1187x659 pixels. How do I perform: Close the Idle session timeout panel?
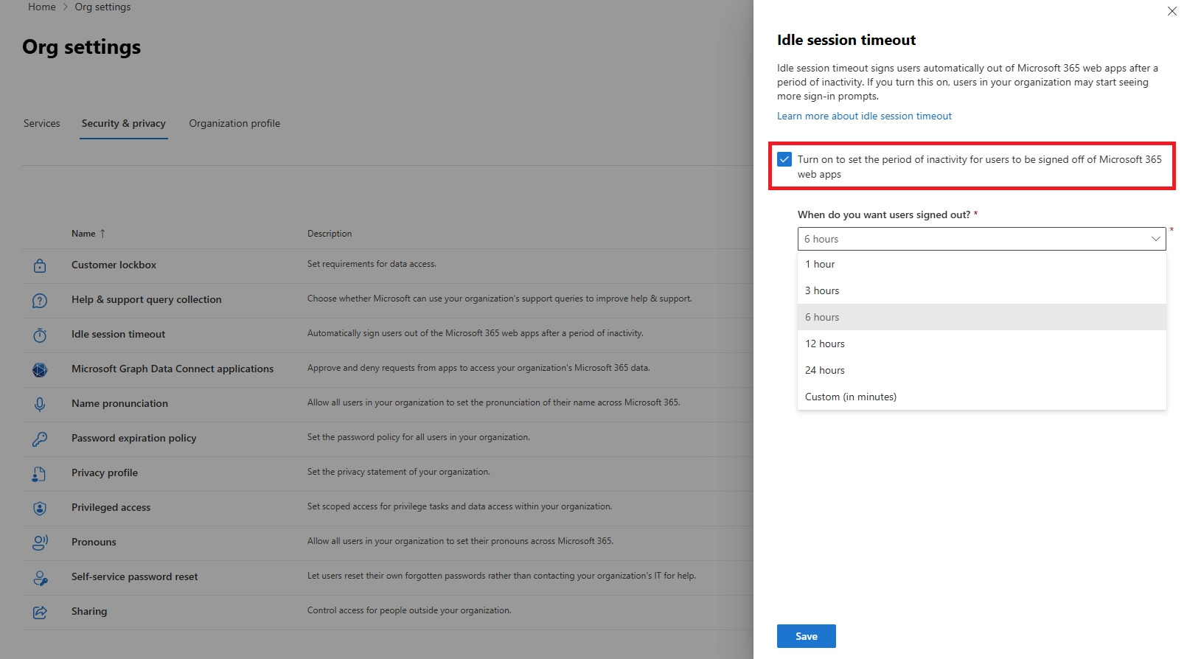[x=1172, y=11]
